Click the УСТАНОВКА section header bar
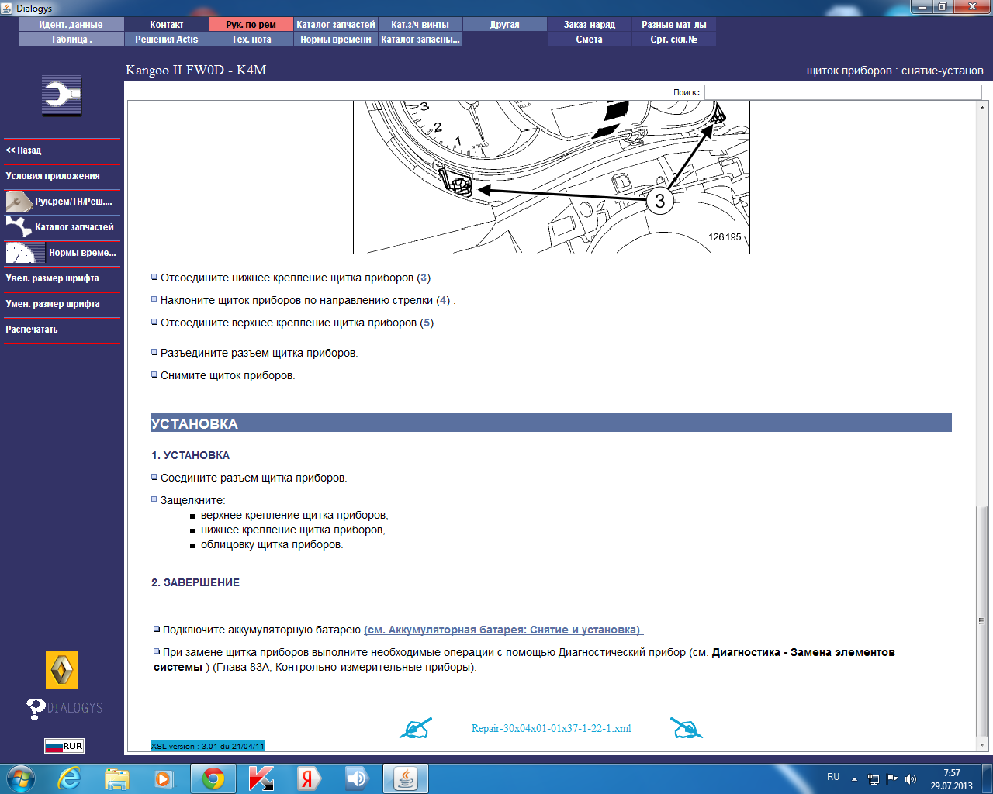 (551, 423)
